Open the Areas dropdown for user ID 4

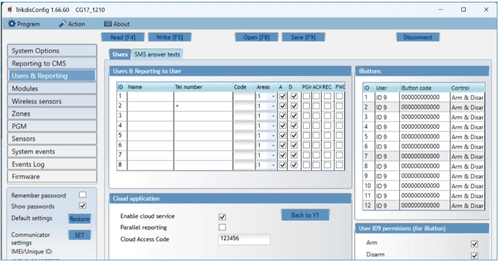[273, 126]
